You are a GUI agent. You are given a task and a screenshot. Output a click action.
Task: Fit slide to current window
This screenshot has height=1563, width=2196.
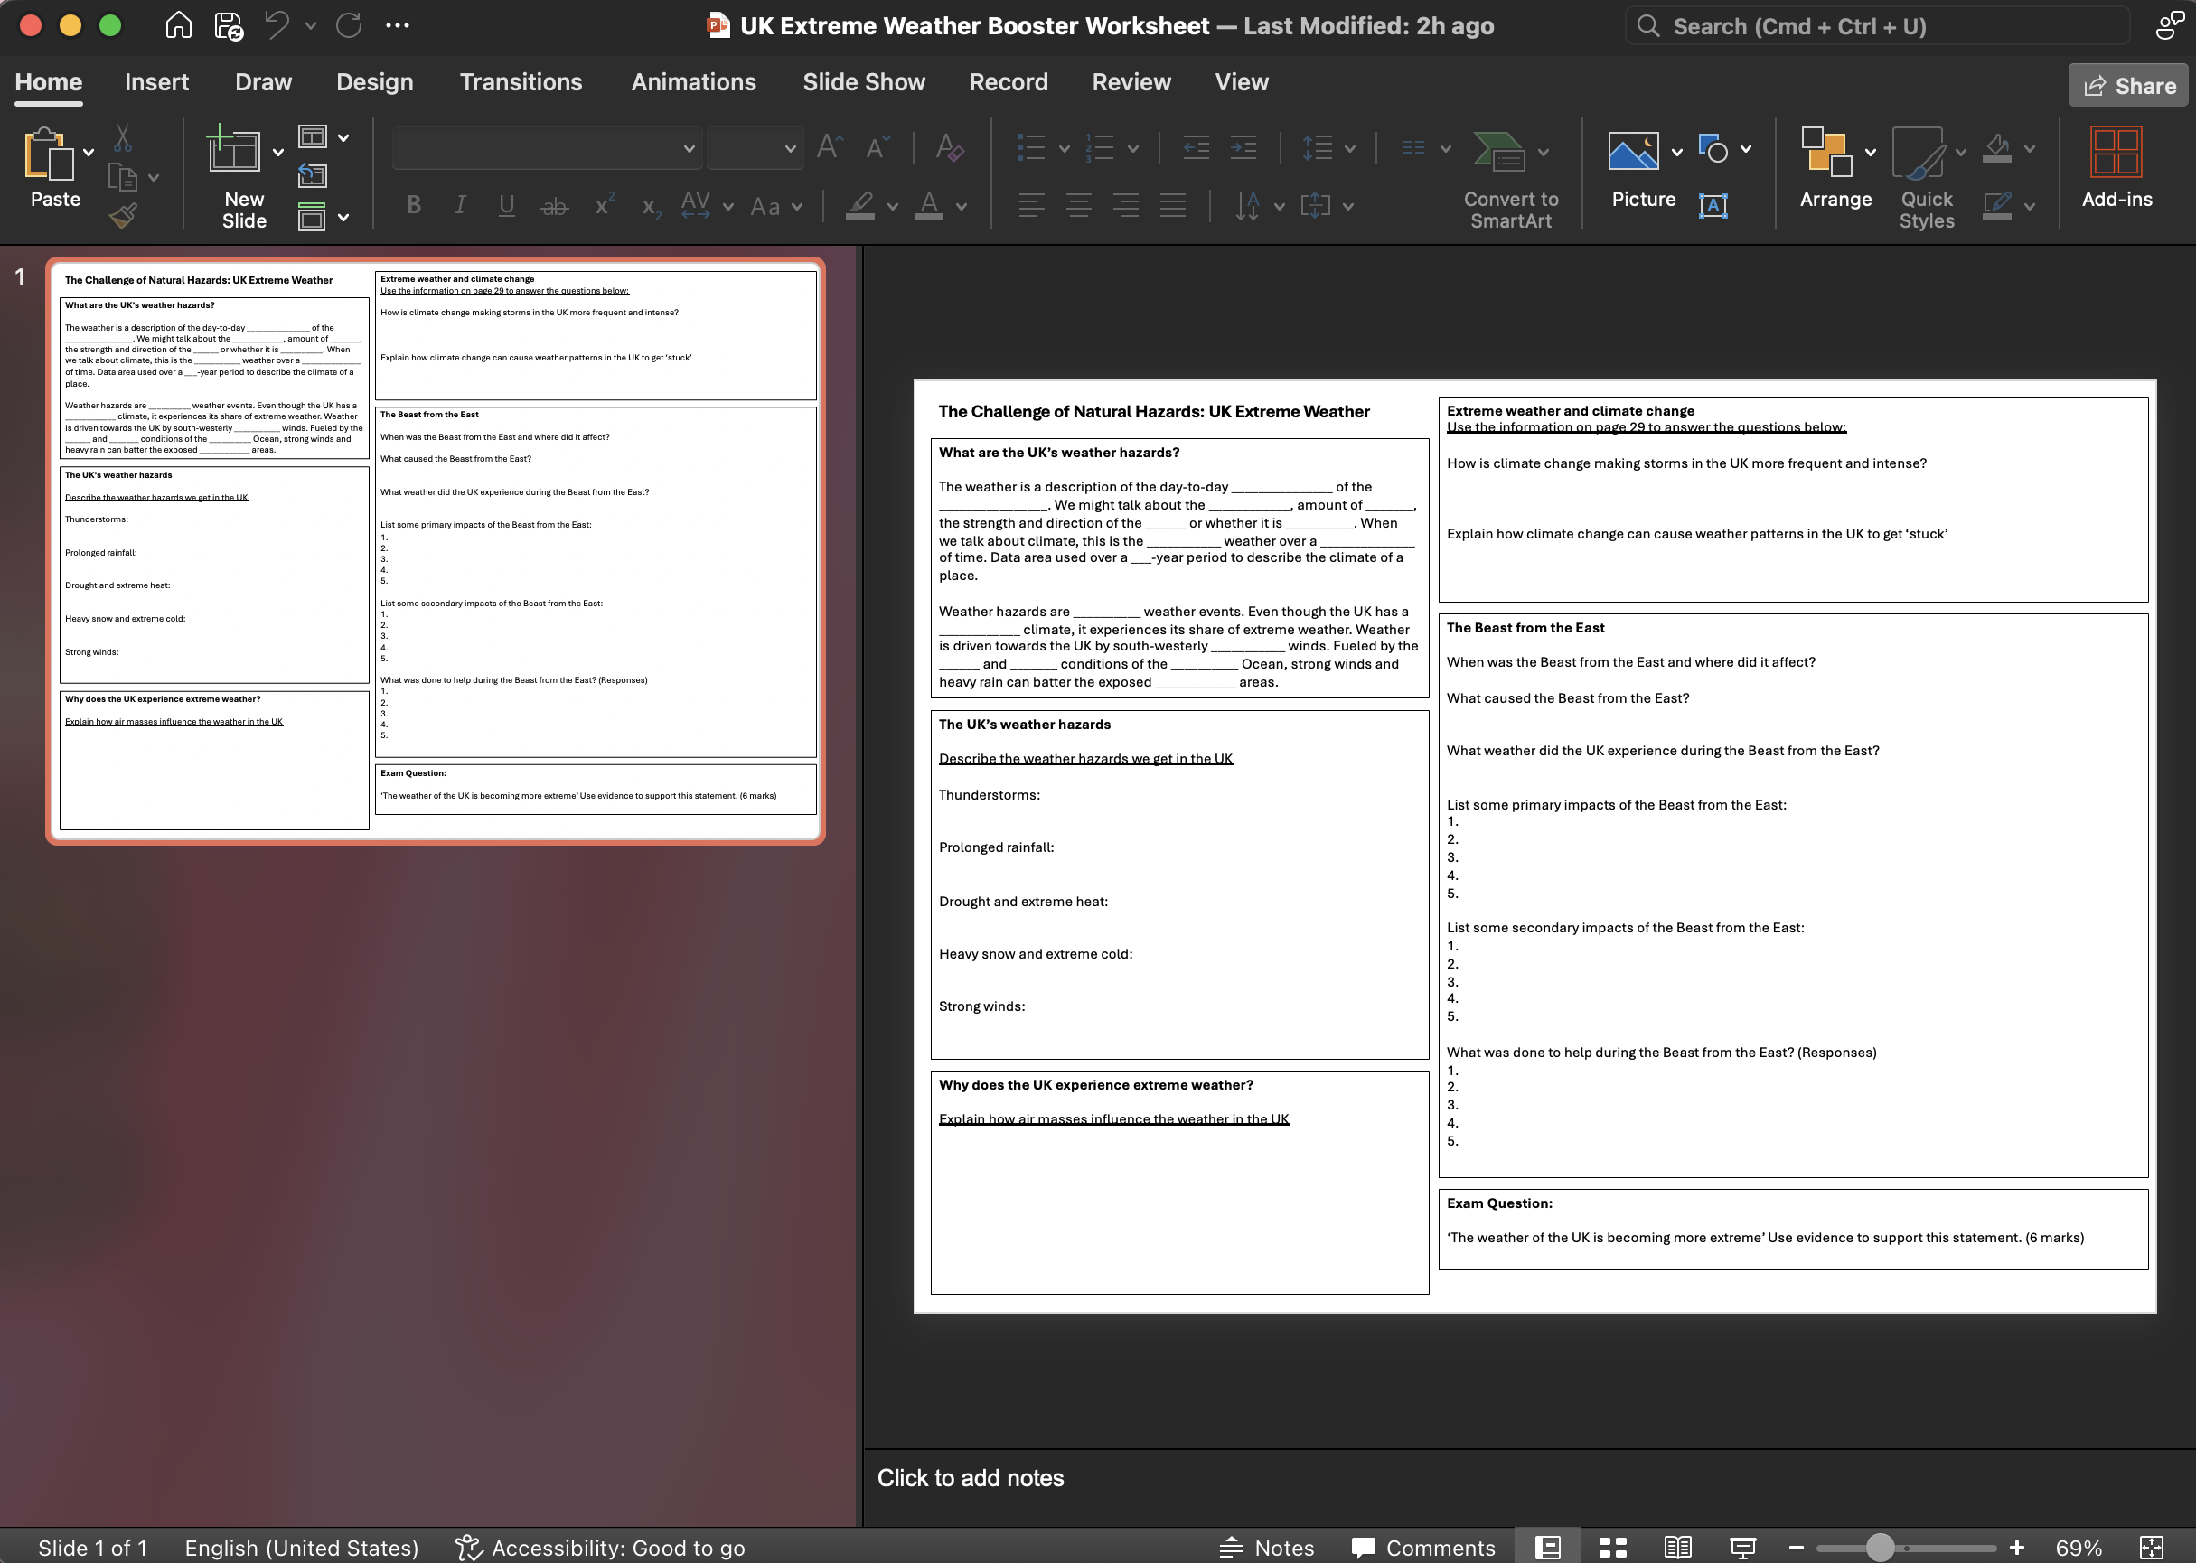click(x=2152, y=1548)
